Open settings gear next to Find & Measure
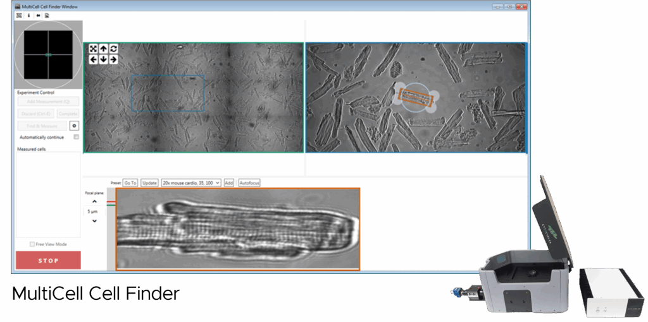Screen dimensions: 648x322 pyautogui.click(x=73, y=126)
